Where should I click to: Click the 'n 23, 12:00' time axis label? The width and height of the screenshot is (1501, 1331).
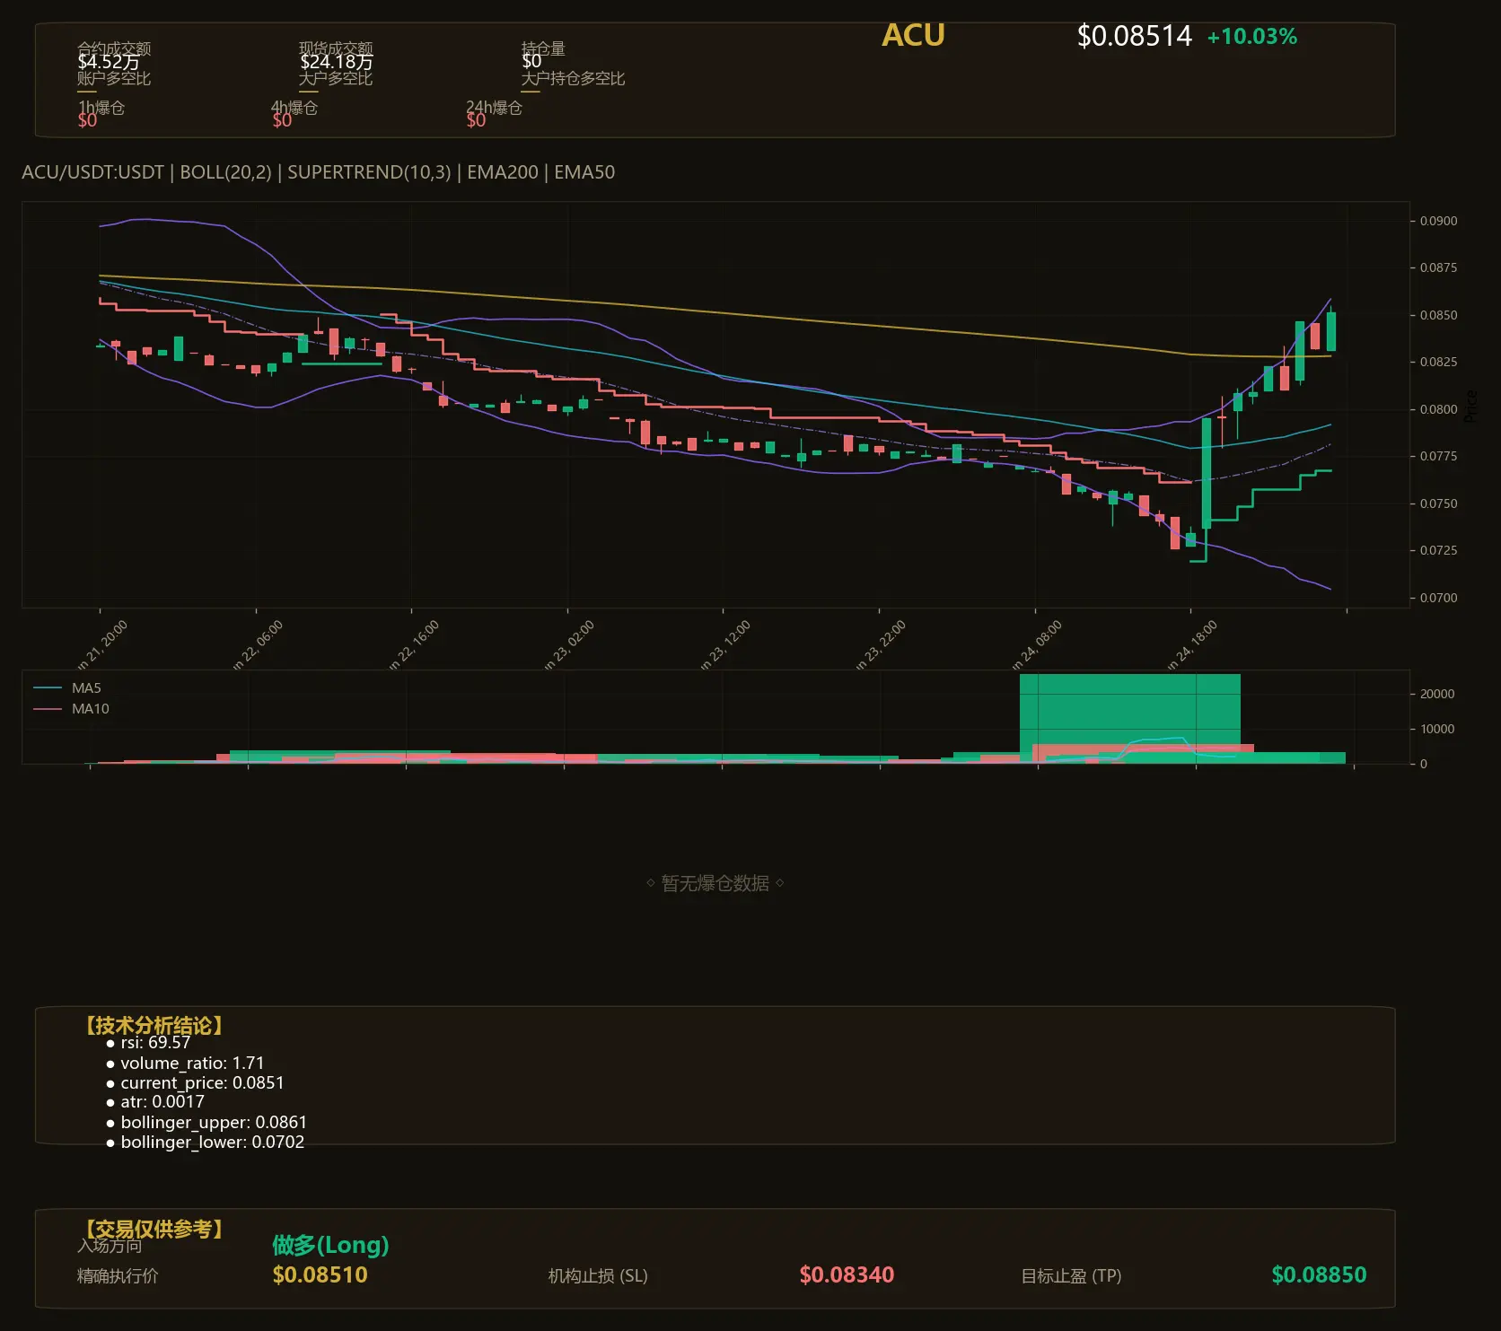coord(725,644)
